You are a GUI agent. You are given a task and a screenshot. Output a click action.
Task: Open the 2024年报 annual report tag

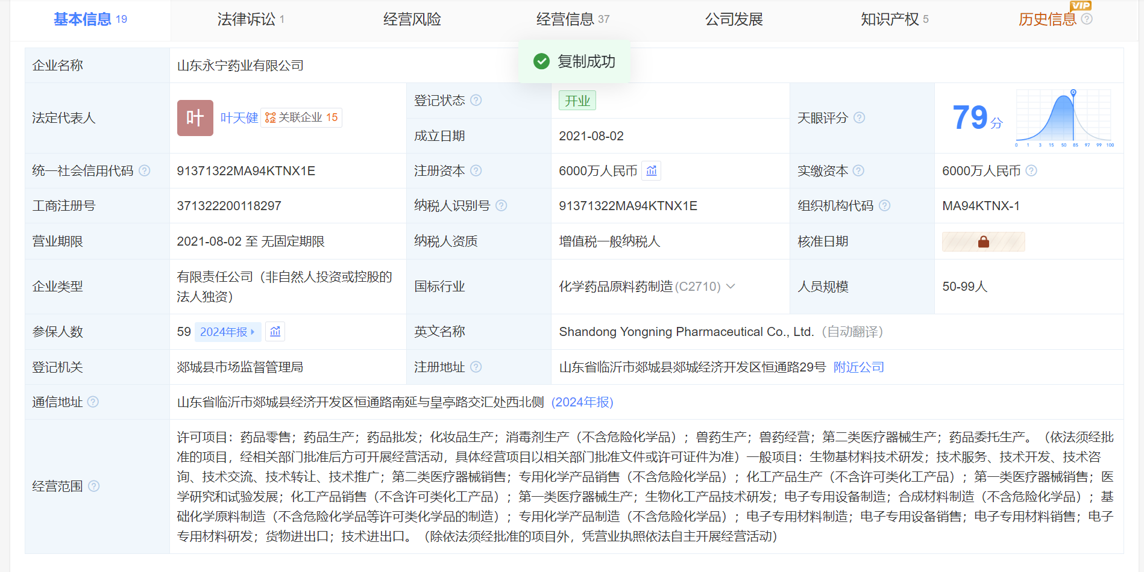click(x=228, y=332)
